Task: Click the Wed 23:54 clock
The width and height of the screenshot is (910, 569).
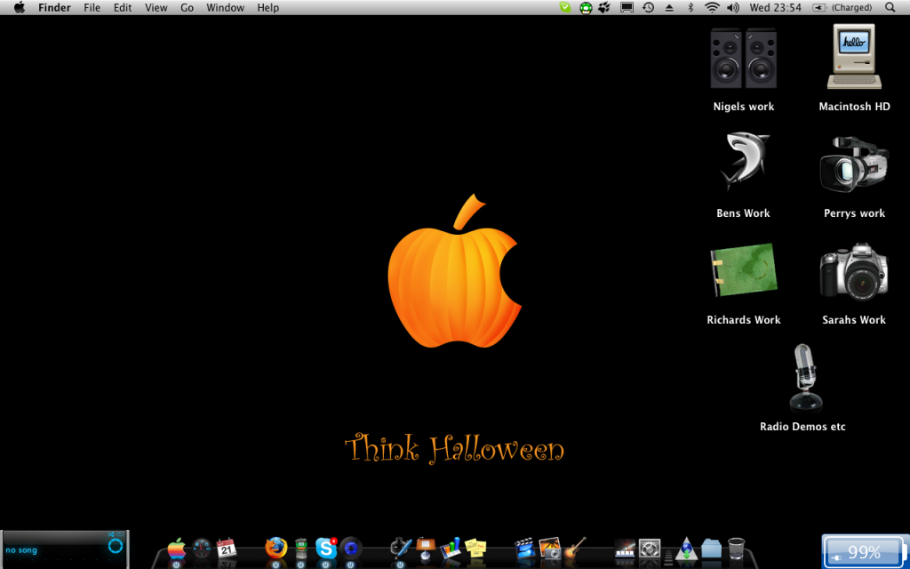Action: pos(775,7)
